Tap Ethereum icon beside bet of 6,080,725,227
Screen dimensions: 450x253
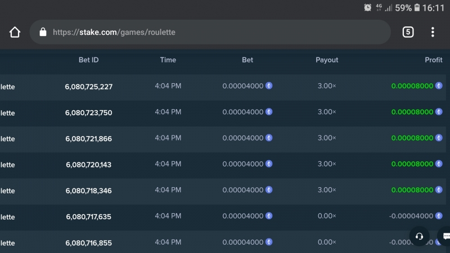coord(269,86)
